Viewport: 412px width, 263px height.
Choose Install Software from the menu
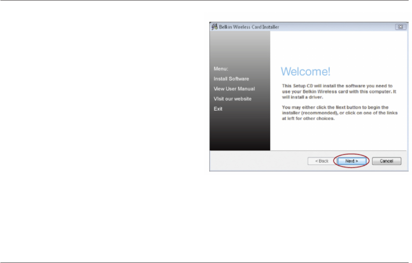pos(231,79)
